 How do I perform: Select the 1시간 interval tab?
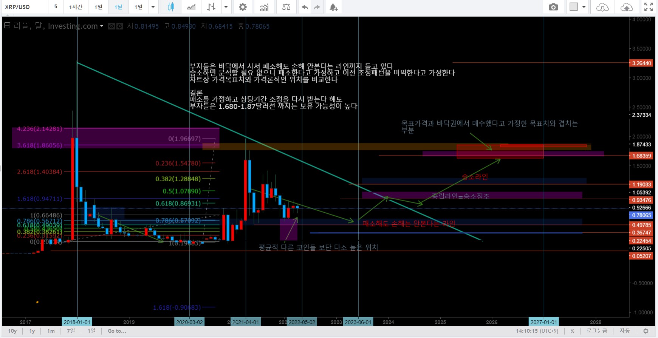click(x=76, y=7)
